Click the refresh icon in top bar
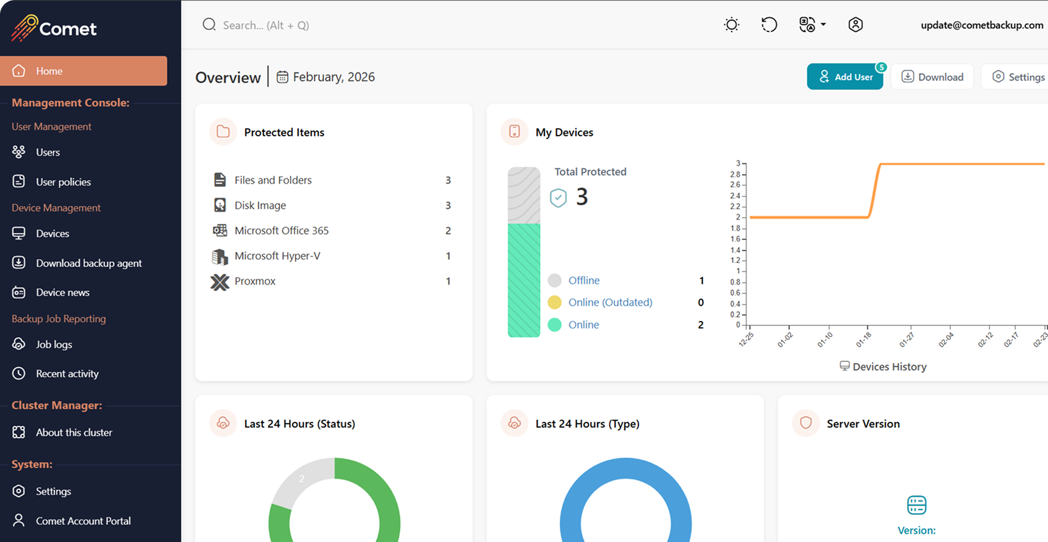 click(x=769, y=25)
